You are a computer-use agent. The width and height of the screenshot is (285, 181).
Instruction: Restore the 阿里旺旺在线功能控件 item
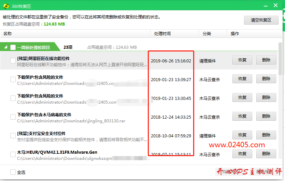[242, 60]
